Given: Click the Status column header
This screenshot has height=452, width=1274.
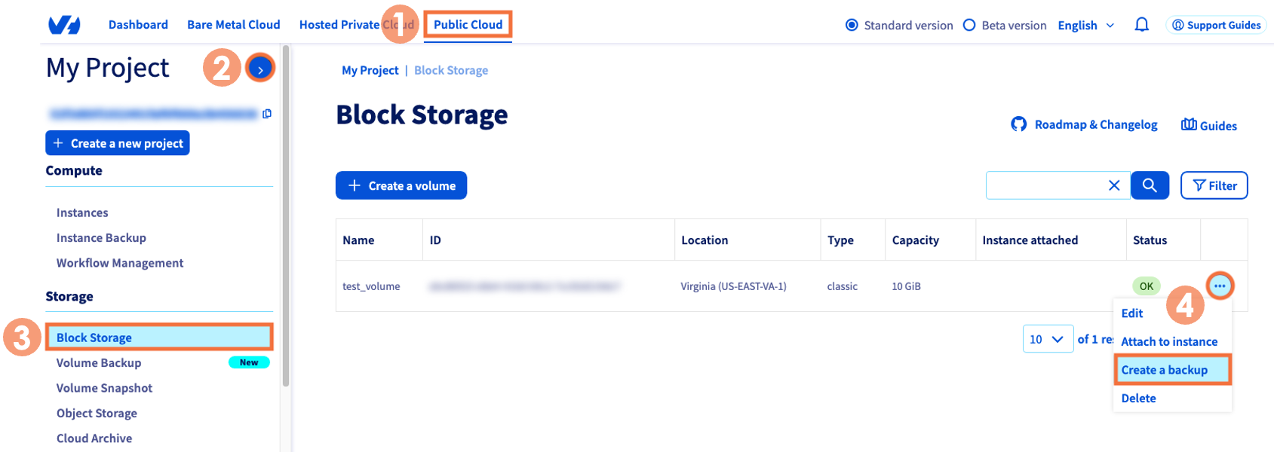Looking at the screenshot, I should point(1150,240).
